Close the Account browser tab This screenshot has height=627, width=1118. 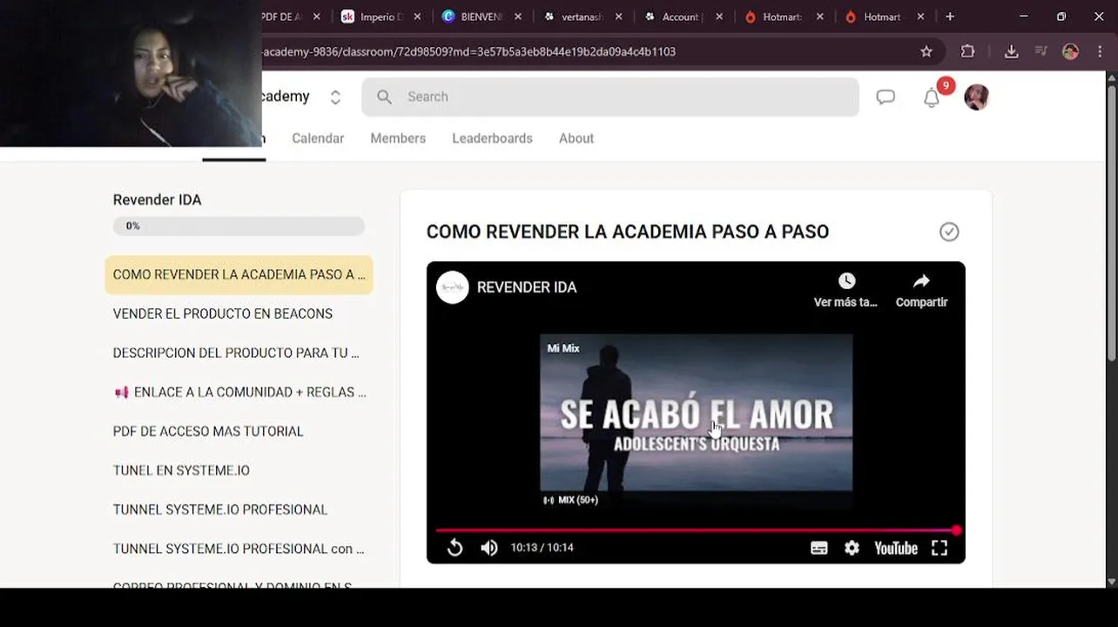point(719,17)
